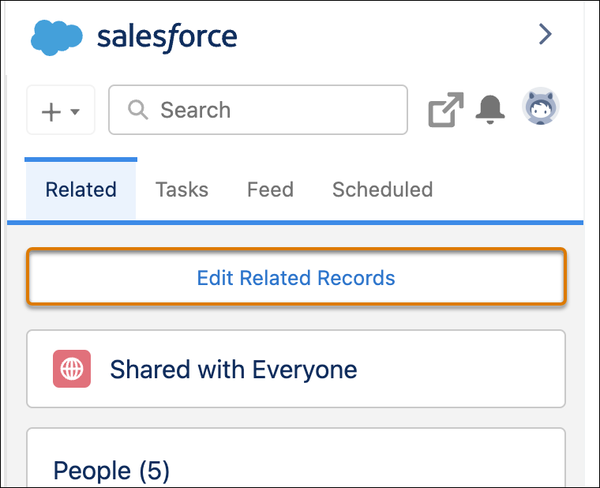Viewport: 600px width, 488px height.
Task: Open the user avatar profile menu
Action: point(541,107)
